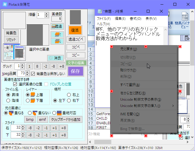
Task: Move layer up with the up-arrow layer icon
Action: point(57,35)
